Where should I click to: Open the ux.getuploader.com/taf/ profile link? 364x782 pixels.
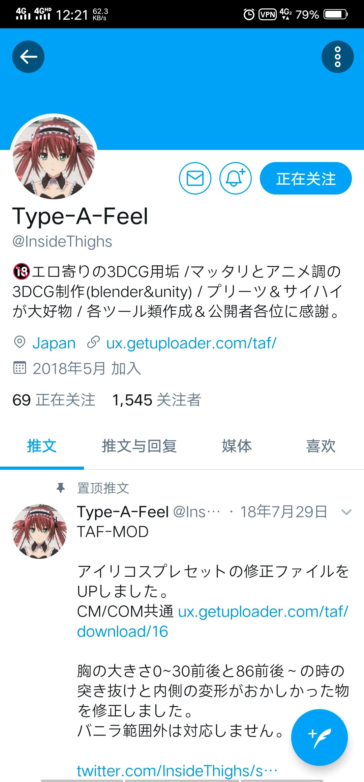(x=191, y=343)
